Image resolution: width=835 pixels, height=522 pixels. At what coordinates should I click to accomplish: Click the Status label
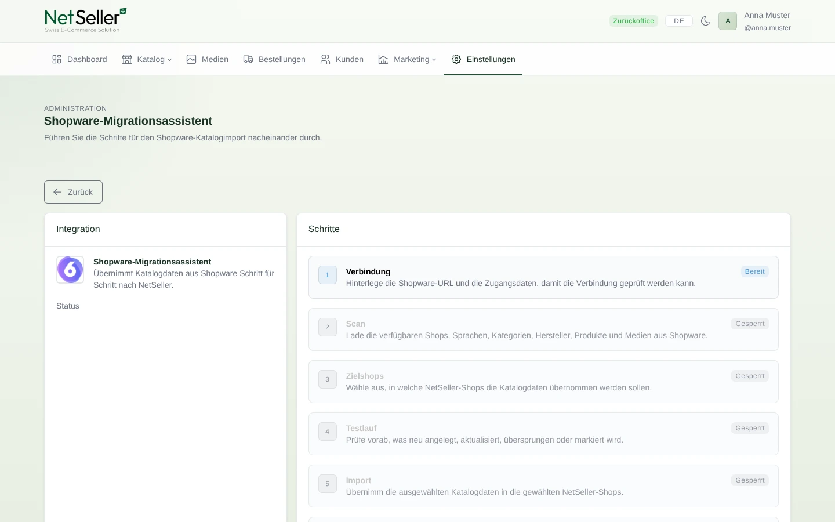click(68, 306)
